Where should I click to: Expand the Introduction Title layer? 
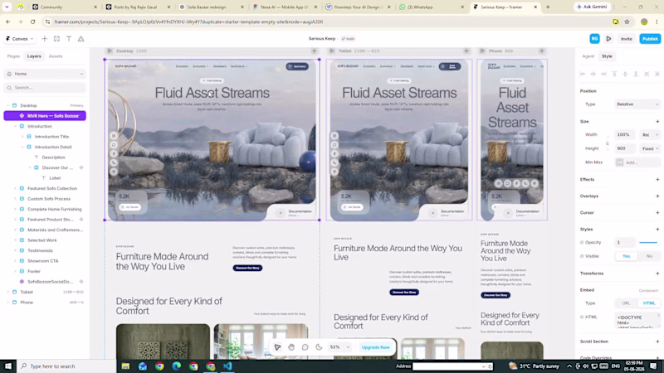coord(22,137)
